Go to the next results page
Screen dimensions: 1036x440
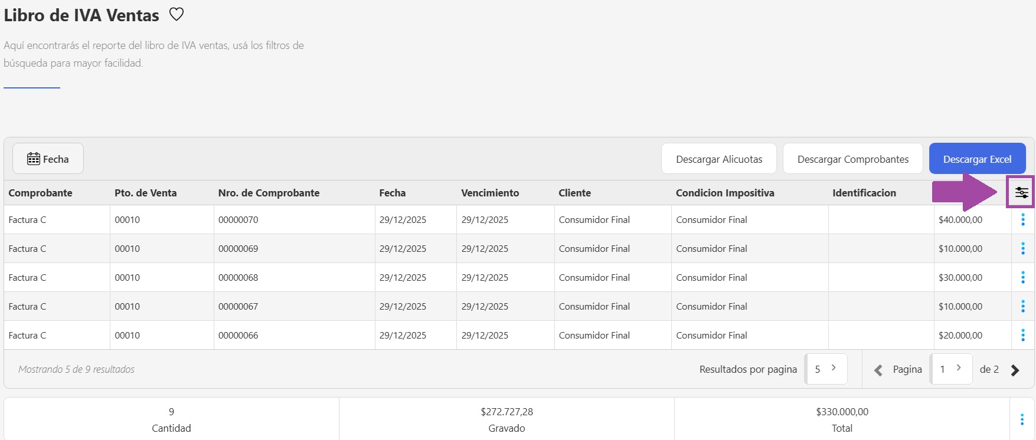pos(1015,370)
